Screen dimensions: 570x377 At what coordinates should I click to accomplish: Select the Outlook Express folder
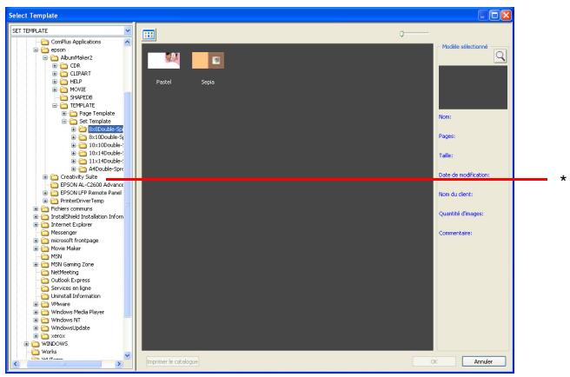70,281
